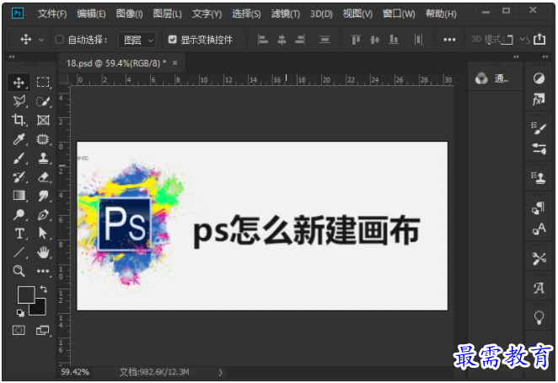Viewport: 558px width, 383px height.
Task: Open the Clone Source panel icon
Action: pyautogui.click(x=539, y=177)
